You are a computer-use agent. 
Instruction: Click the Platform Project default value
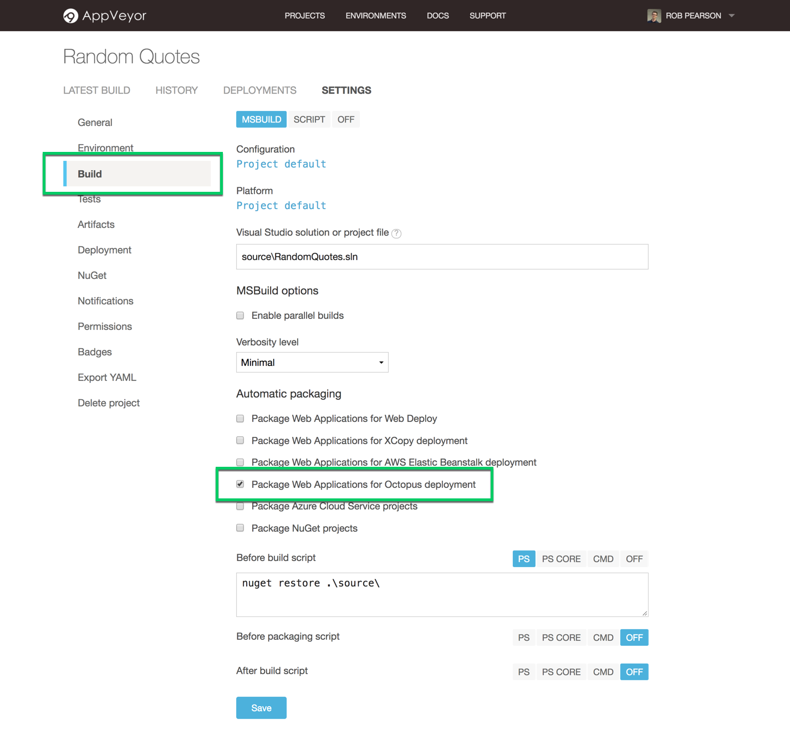[281, 205]
